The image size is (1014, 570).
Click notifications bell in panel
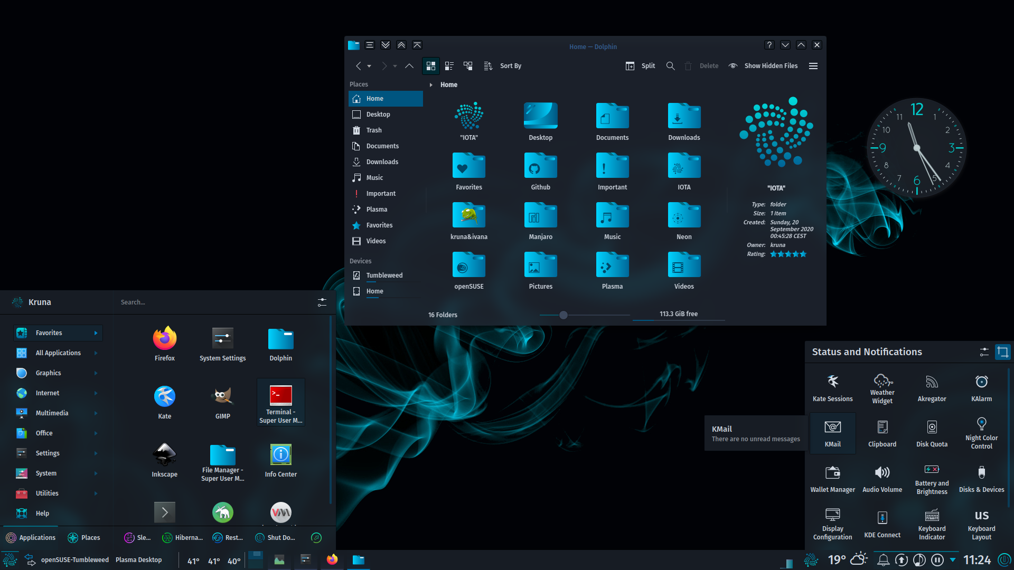(x=883, y=560)
